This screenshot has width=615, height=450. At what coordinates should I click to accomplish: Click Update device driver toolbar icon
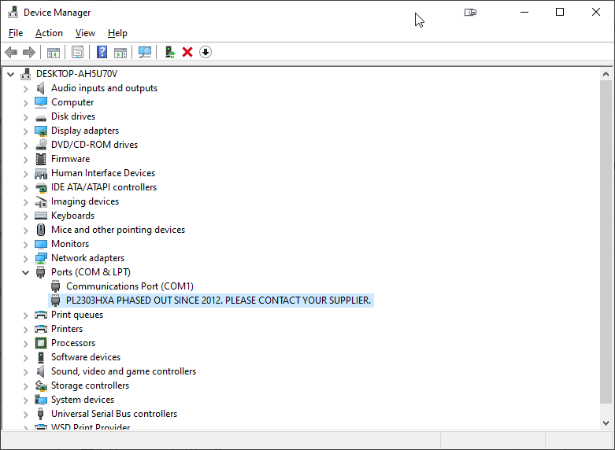point(169,52)
